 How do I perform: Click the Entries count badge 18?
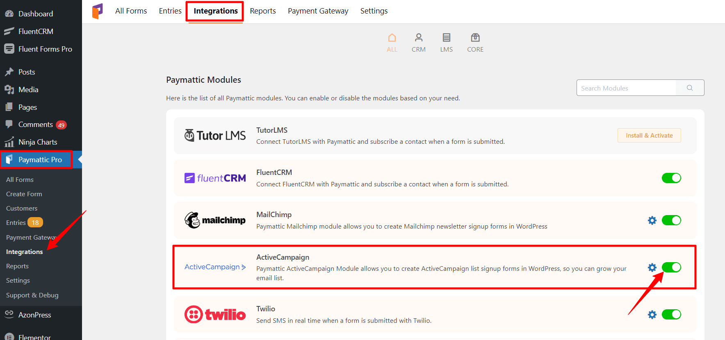pos(35,222)
